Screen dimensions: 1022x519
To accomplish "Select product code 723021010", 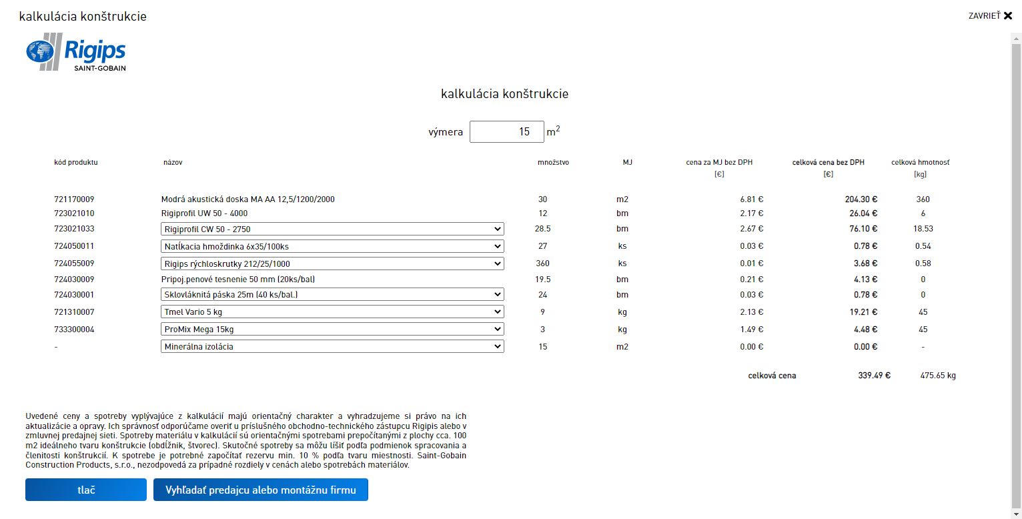I will point(74,213).
